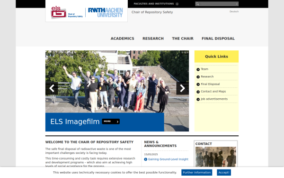Open Final Disposal quick link
The height and width of the screenshot is (178, 284).
(210, 84)
